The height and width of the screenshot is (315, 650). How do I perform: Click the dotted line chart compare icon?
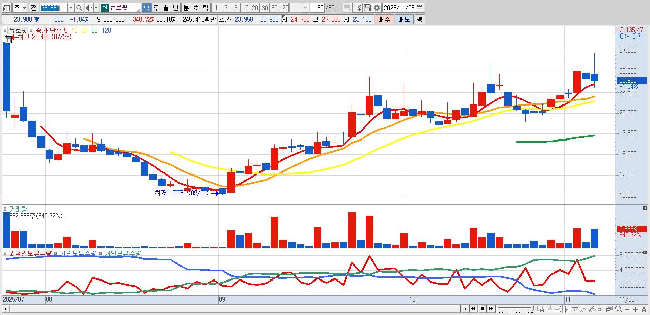pyautogui.click(x=558, y=309)
